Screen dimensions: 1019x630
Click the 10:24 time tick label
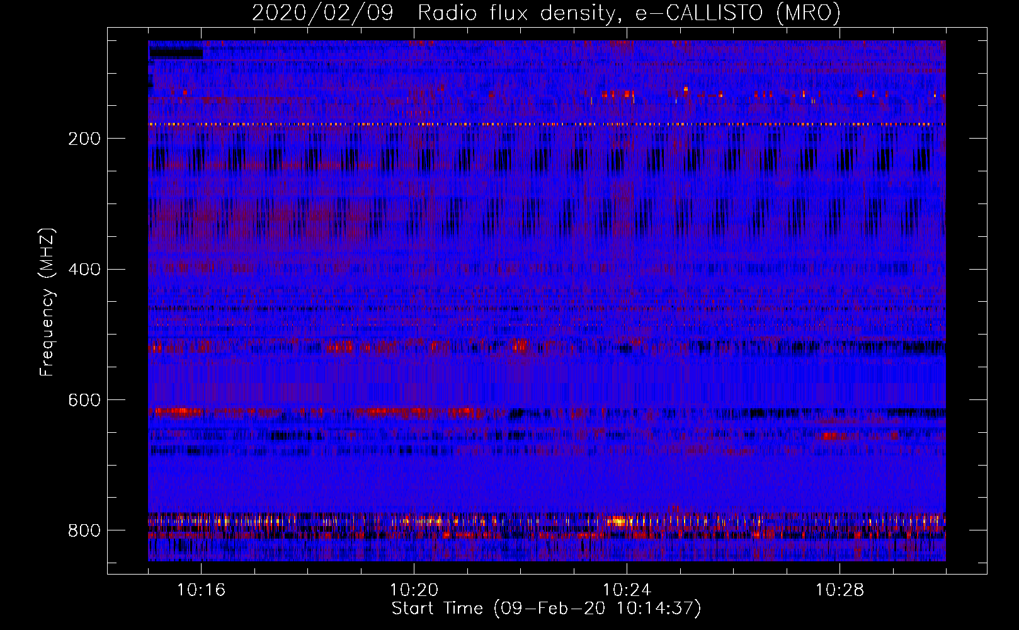(x=627, y=590)
